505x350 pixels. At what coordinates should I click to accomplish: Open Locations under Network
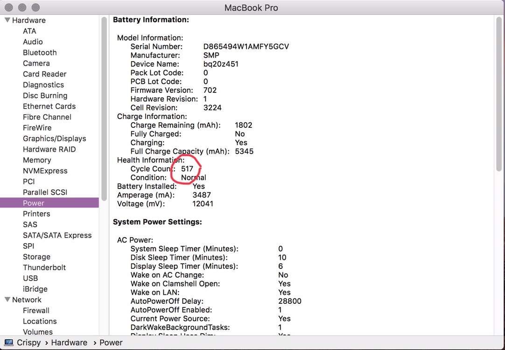[x=40, y=321]
